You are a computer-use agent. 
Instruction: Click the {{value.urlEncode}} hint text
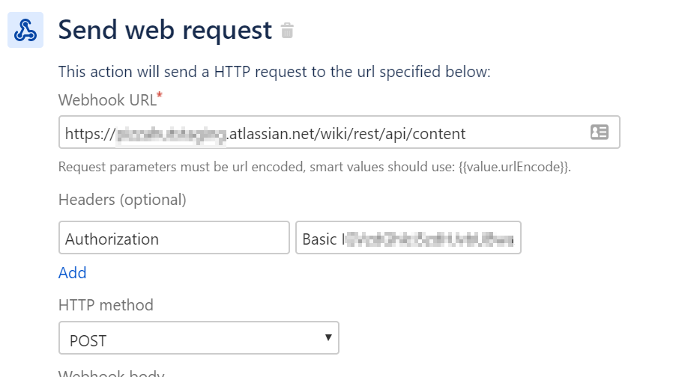[515, 167]
